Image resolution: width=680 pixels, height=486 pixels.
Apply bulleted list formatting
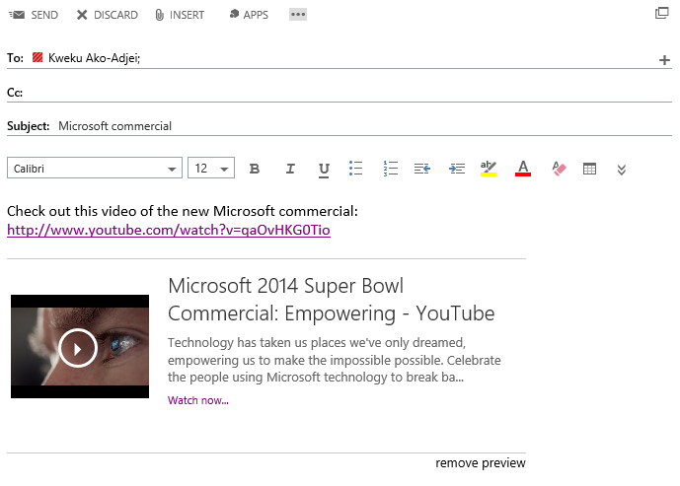click(x=356, y=169)
